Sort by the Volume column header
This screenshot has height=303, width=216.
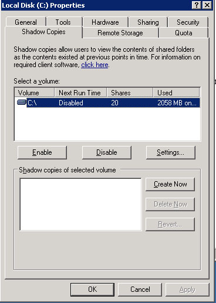pos(35,92)
